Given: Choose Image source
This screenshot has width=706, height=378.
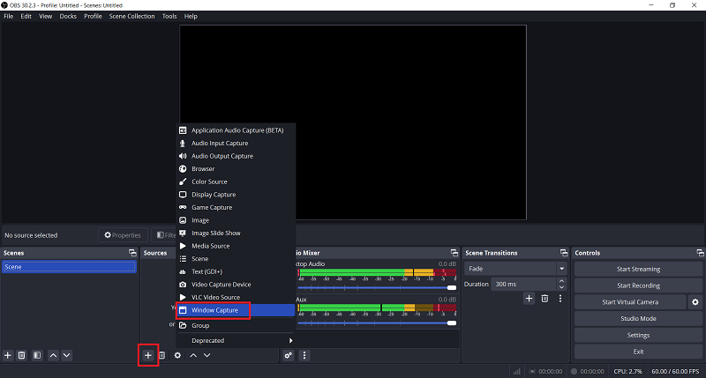Looking at the screenshot, I should click(x=236, y=220).
